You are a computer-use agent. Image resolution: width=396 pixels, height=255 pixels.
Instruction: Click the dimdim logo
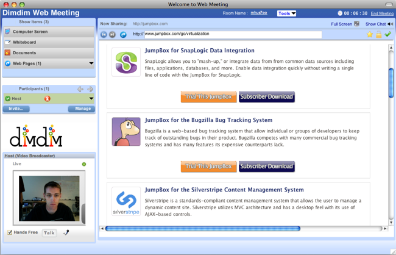36,135
